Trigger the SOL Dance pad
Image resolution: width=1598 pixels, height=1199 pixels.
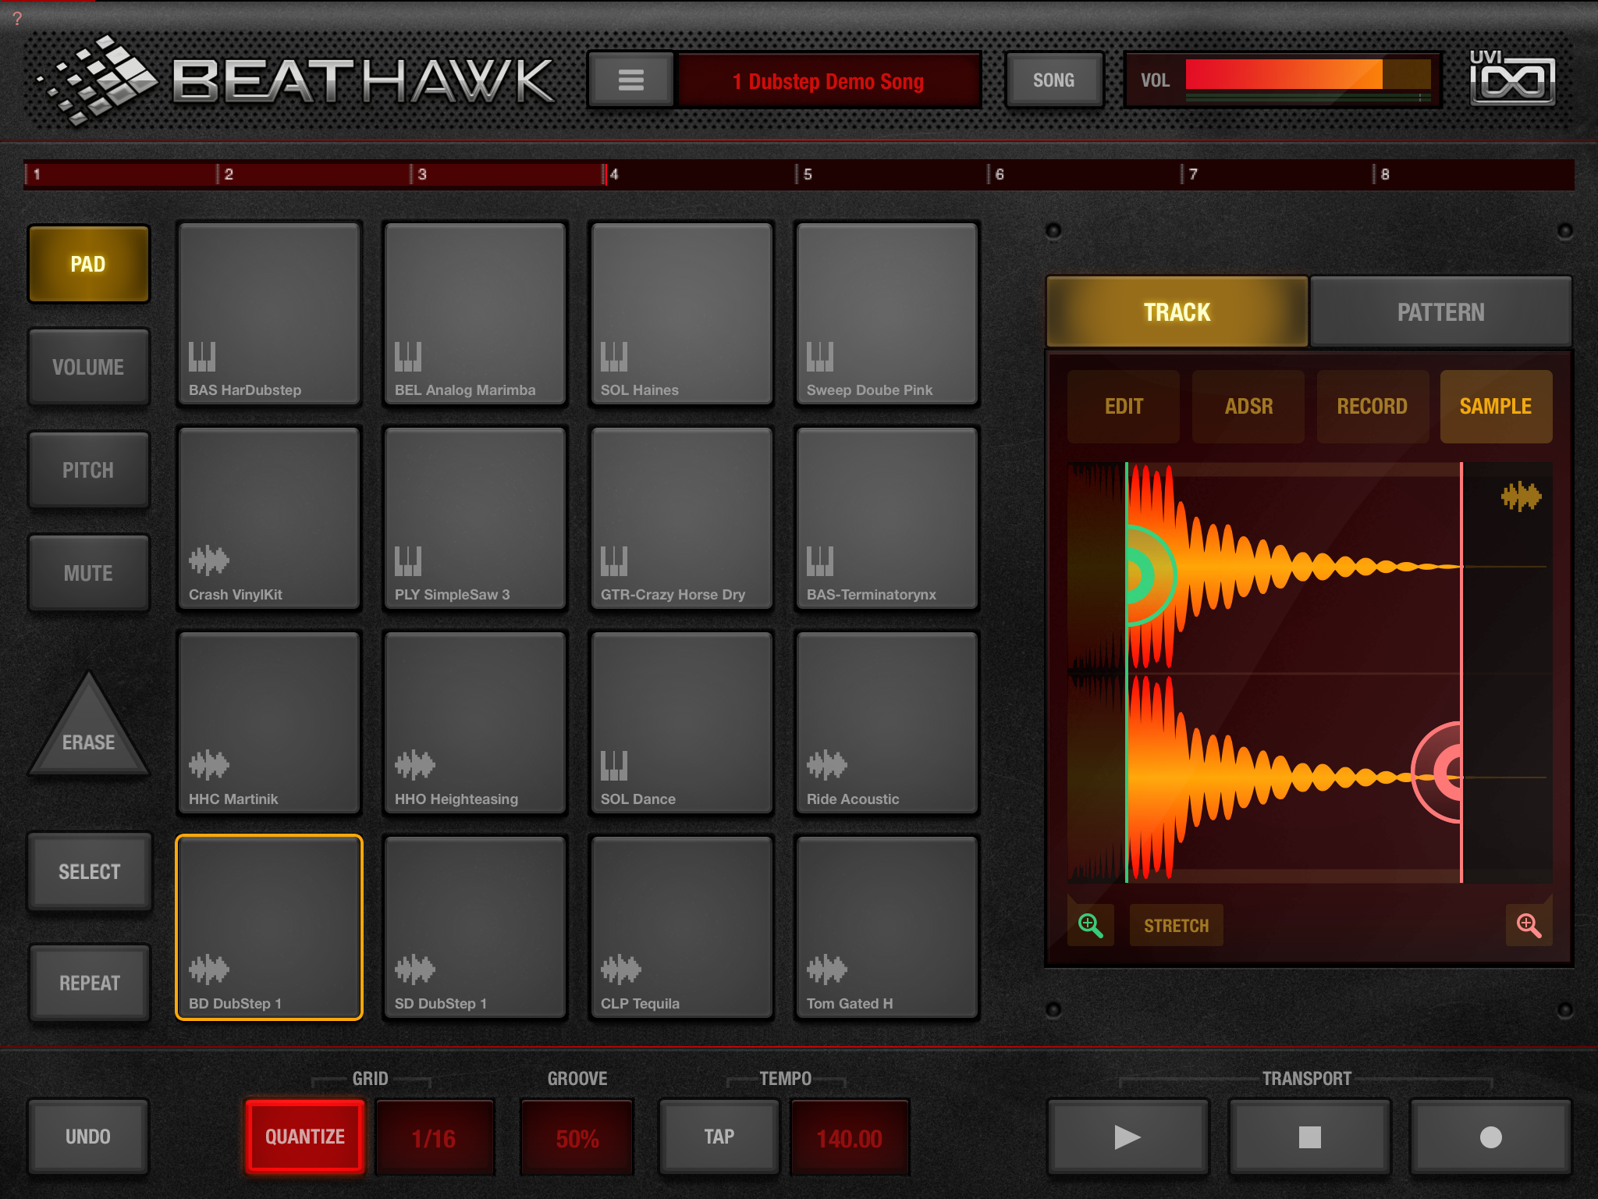point(681,722)
